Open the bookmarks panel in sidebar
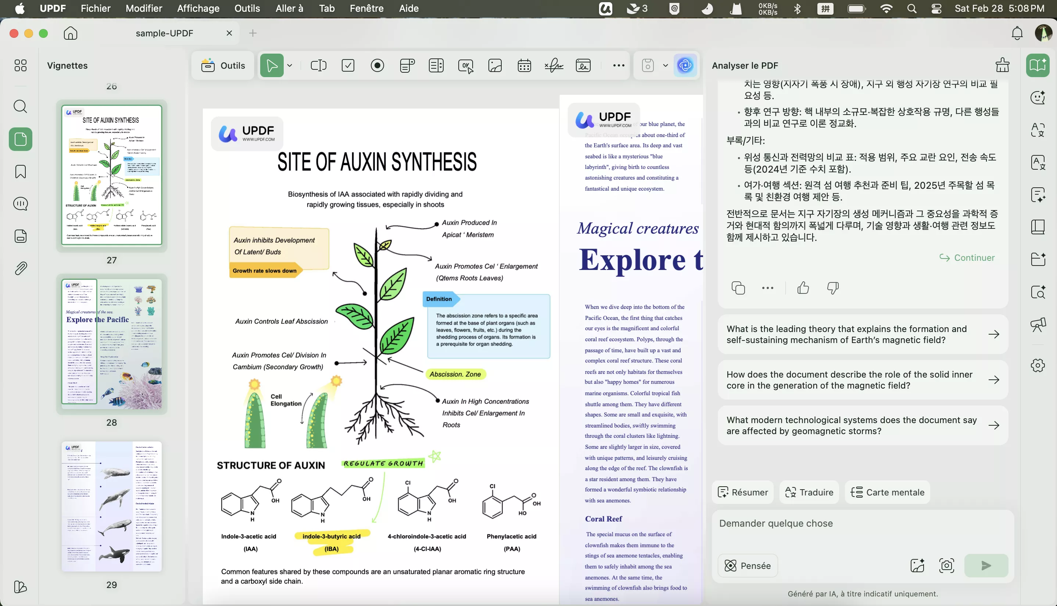The image size is (1057, 606). pyautogui.click(x=21, y=172)
